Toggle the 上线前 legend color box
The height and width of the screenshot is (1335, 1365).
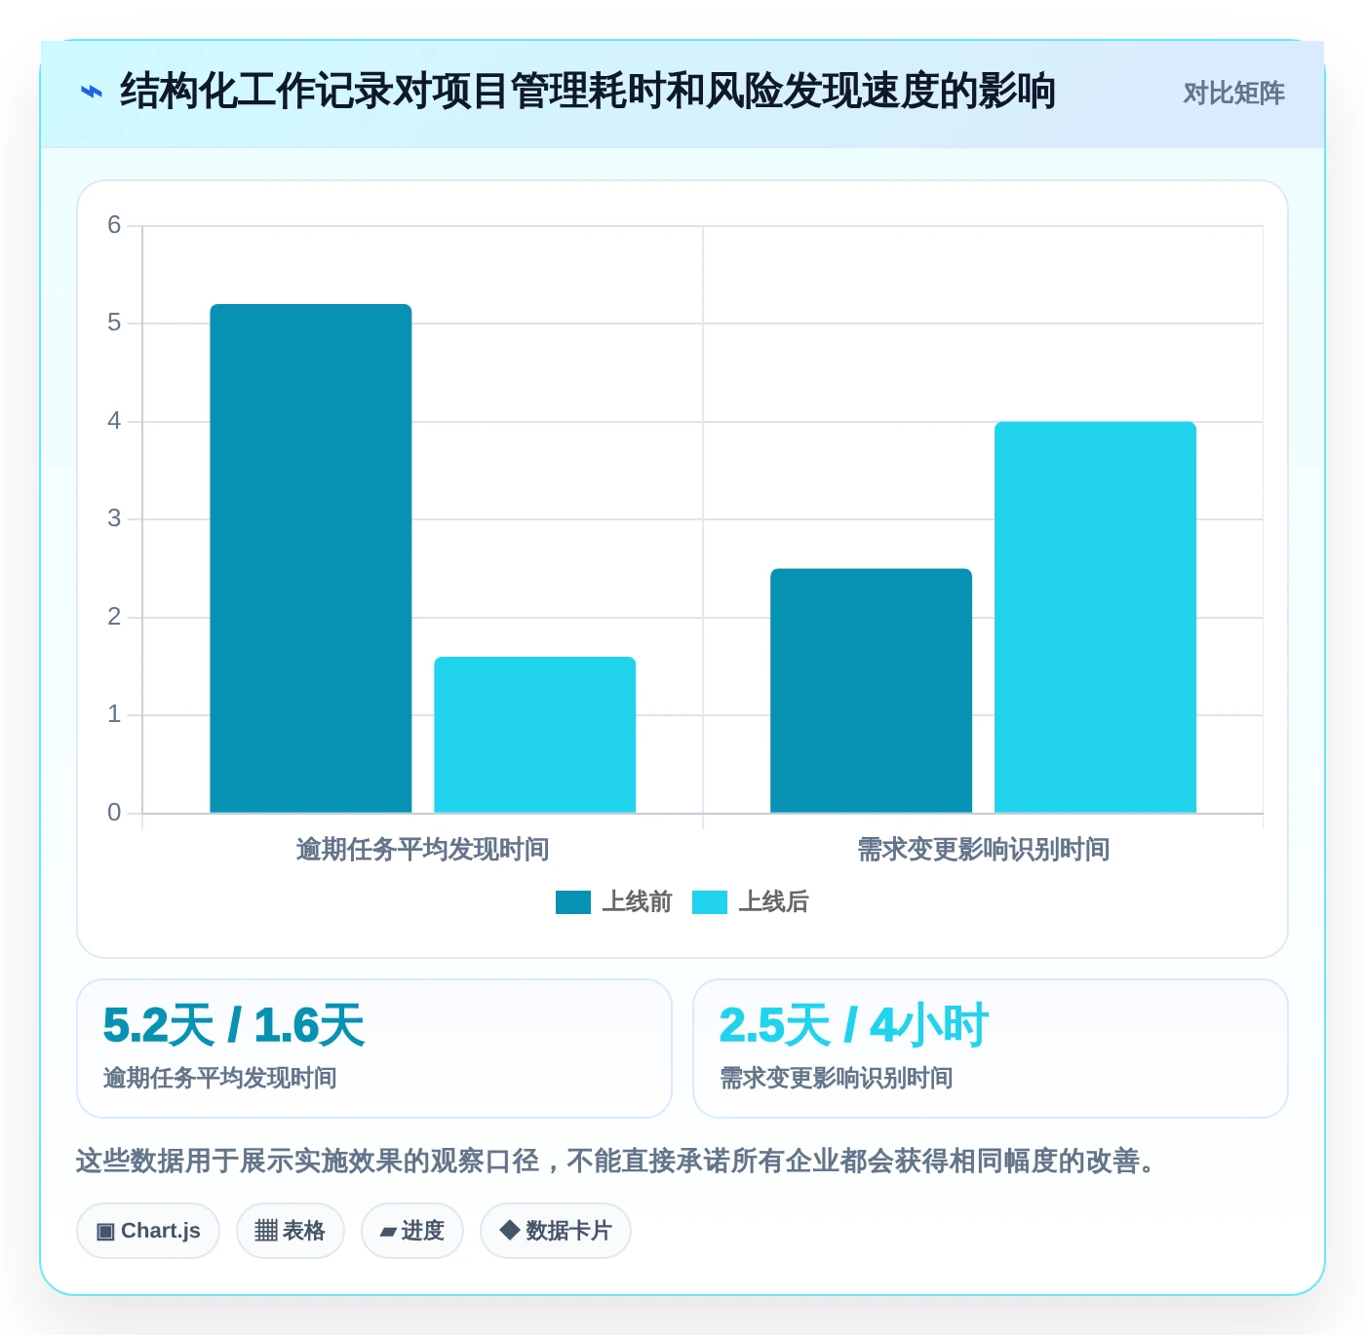point(573,902)
